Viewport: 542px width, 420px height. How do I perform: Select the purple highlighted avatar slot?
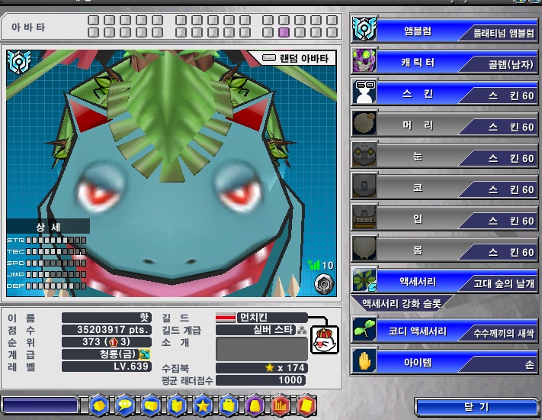(x=284, y=33)
